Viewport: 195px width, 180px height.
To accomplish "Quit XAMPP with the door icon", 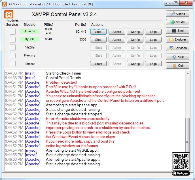I will click(x=178, y=65).
